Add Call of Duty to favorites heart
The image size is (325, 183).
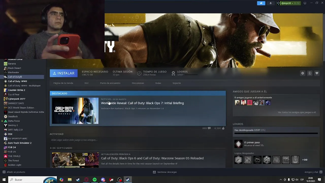tap(317, 73)
